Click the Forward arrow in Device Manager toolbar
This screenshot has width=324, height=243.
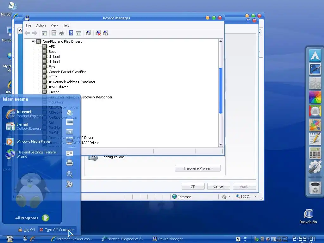click(x=34, y=33)
